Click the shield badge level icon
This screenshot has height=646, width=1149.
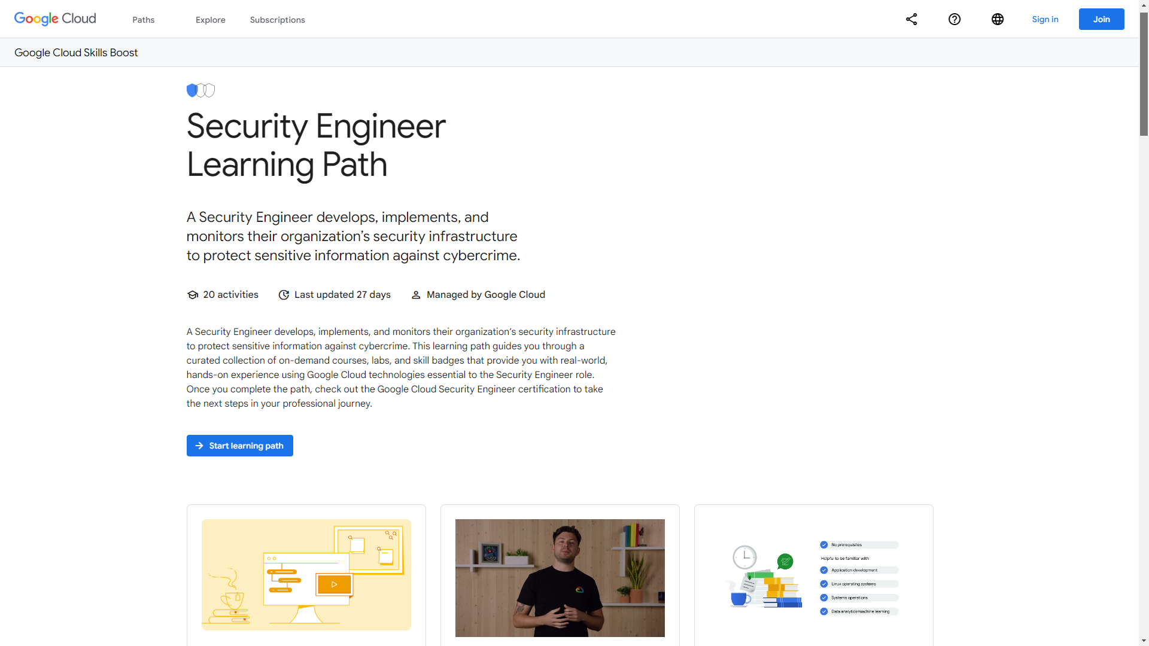pyautogui.click(x=200, y=90)
